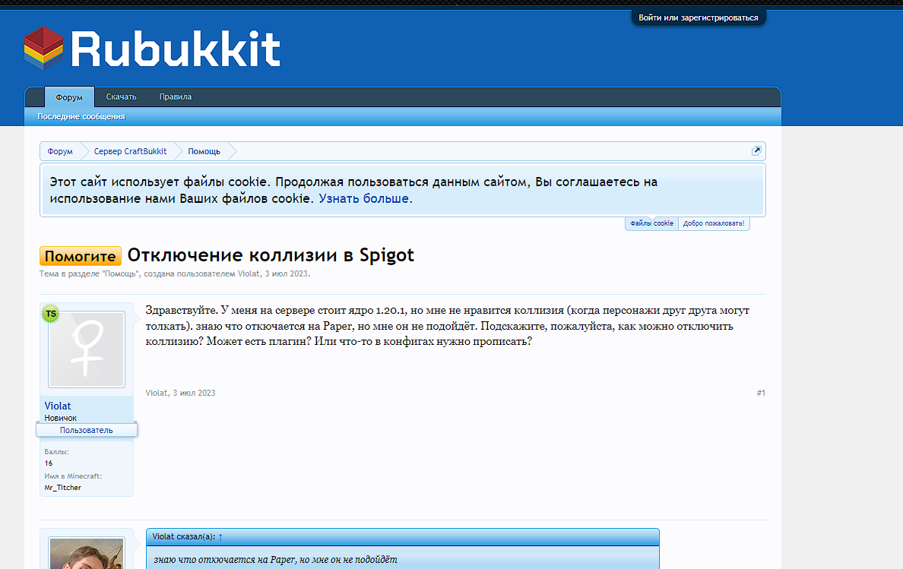Click the Помогите thread prefix label
The image size is (903, 569).
click(x=80, y=256)
